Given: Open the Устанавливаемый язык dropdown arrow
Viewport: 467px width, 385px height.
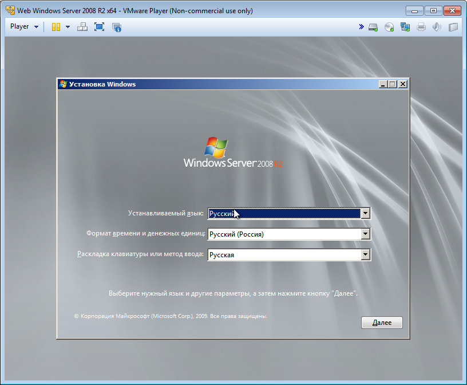Looking at the screenshot, I should [x=366, y=214].
